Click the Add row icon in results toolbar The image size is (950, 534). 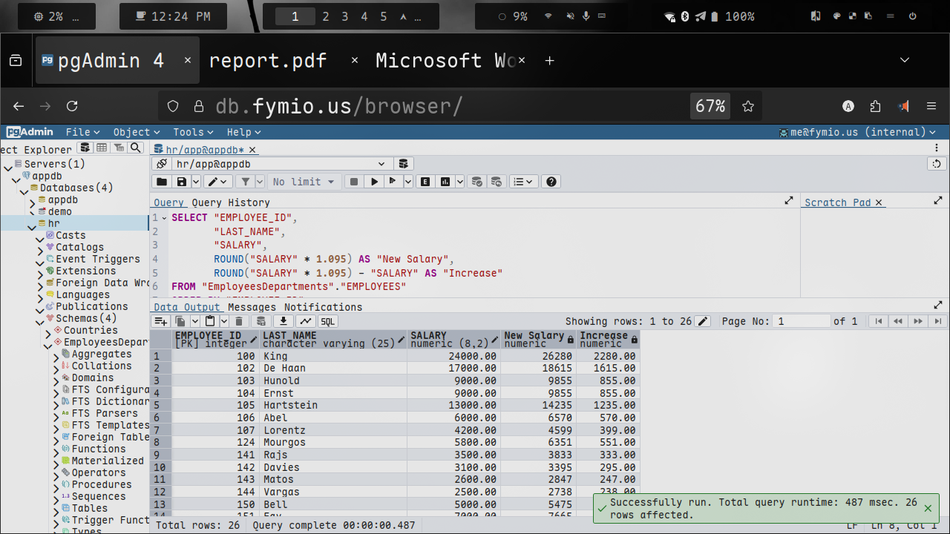tap(160, 321)
